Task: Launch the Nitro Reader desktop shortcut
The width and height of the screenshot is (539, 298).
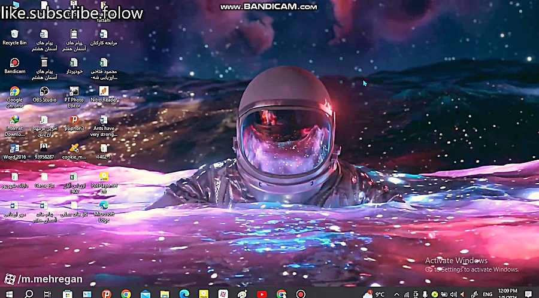Action: coord(104,95)
